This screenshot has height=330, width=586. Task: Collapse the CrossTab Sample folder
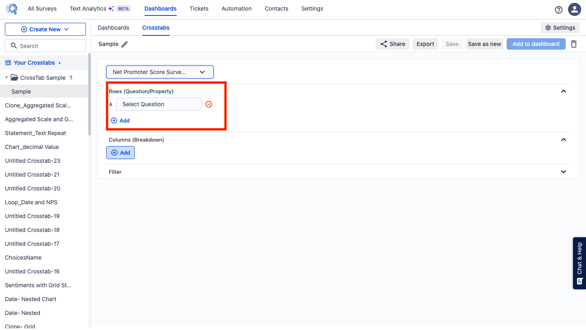click(7, 77)
